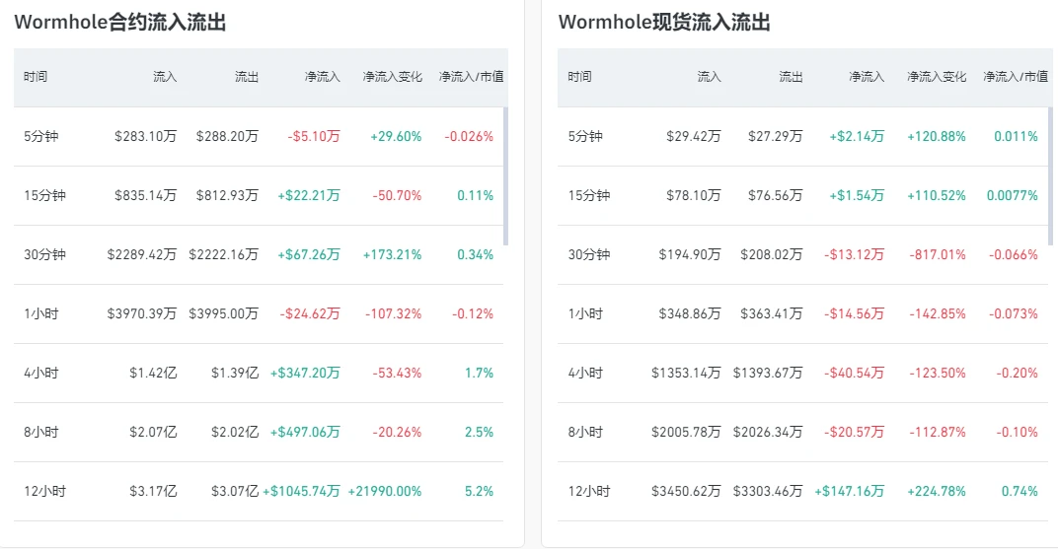Click the $363.41万 outflow value
The image size is (1058, 549).
[772, 314]
